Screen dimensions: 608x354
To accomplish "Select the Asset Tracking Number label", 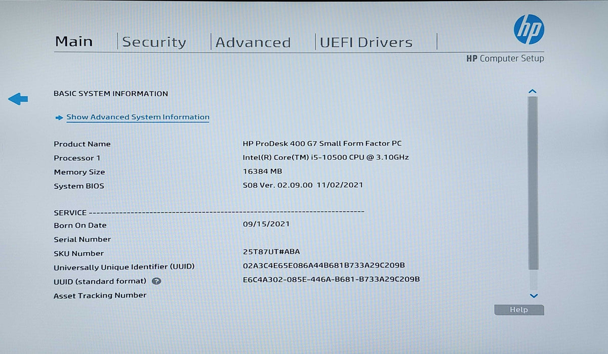I will pyautogui.click(x=100, y=295).
